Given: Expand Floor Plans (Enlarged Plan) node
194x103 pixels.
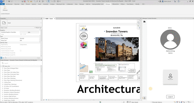Looking at the screenshot, I should (x=3, y=68).
